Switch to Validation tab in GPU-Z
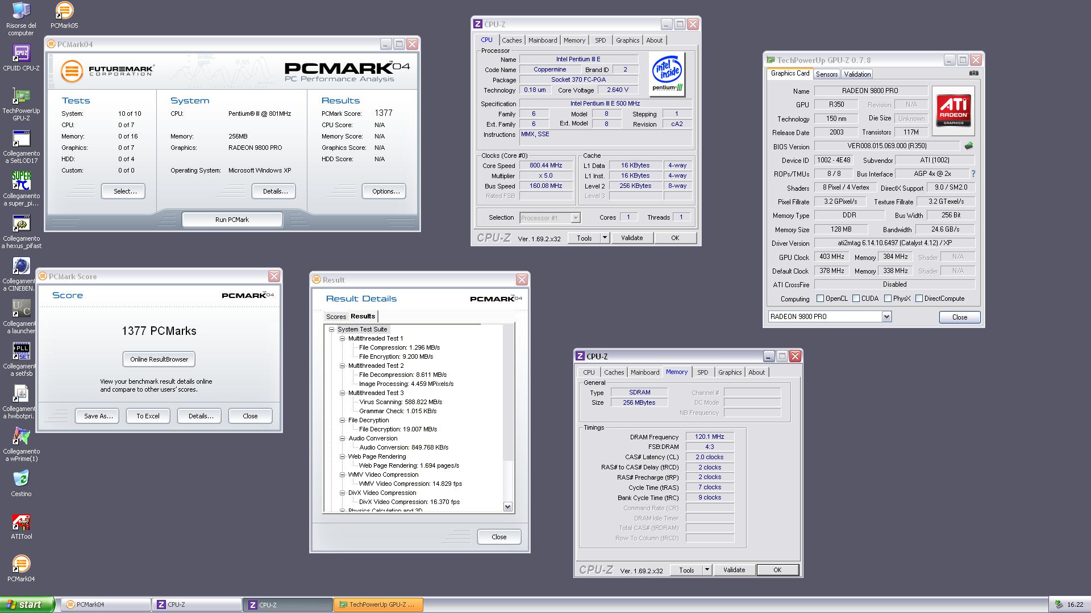The height and width of the screenshot is (613, 1091). [857, 74]
